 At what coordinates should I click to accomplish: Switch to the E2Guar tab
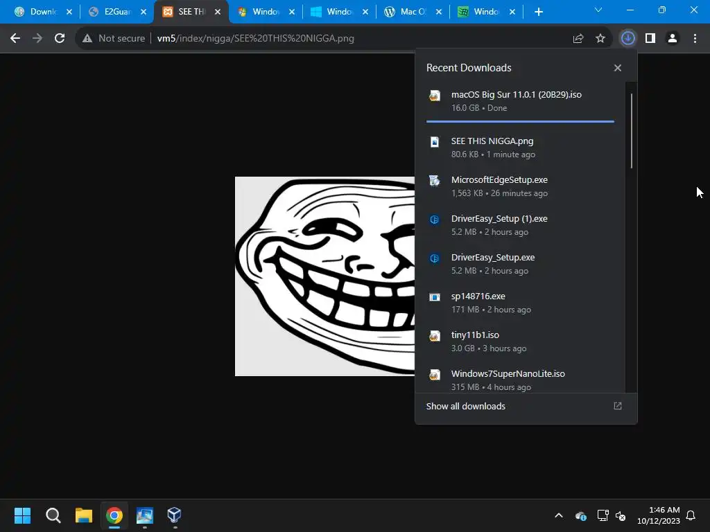(116, 12)
